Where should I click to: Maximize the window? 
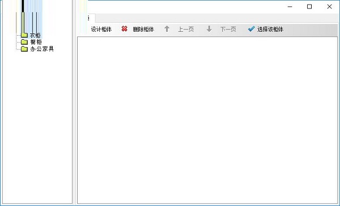(x=309, y=7)
